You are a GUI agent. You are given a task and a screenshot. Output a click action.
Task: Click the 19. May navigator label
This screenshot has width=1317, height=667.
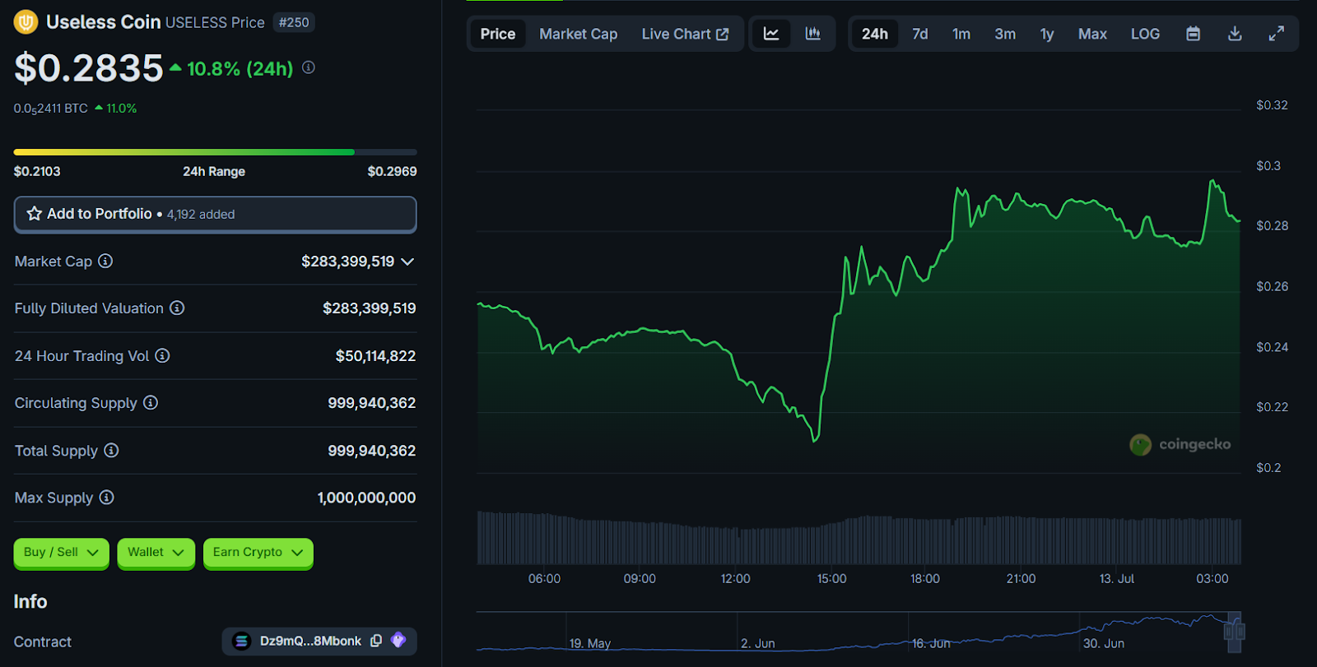pyautogui.click(x=590, y=643)
